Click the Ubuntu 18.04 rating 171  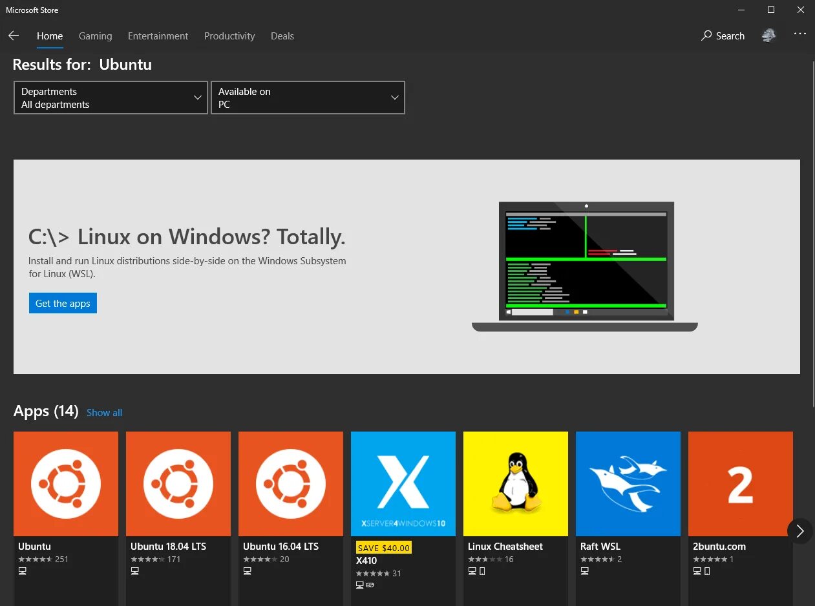(155, 559)
